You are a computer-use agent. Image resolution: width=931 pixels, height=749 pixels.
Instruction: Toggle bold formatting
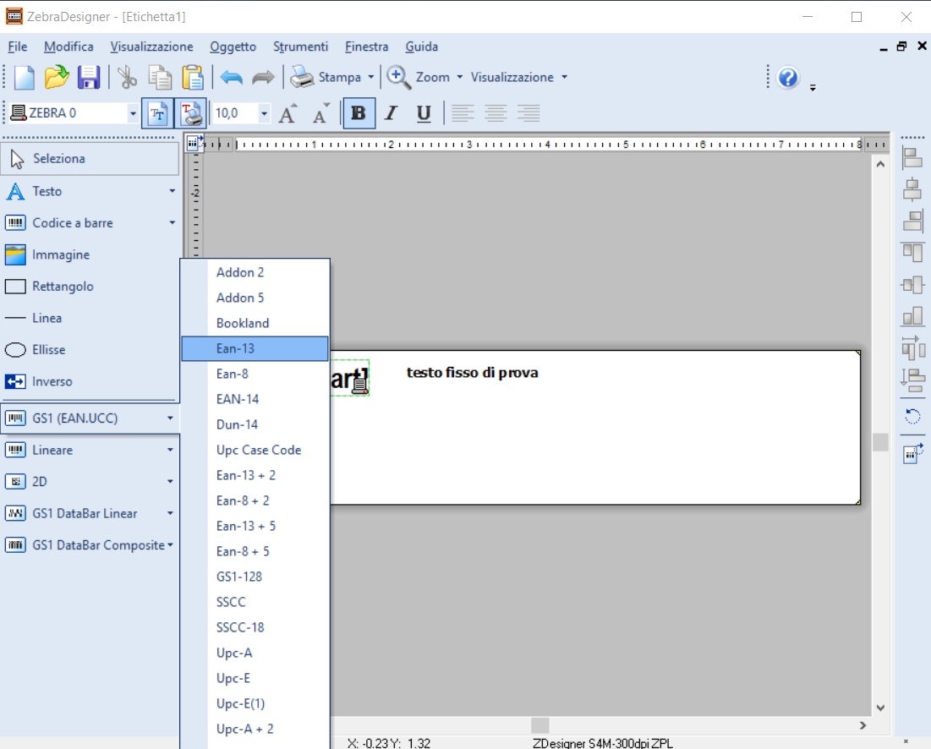click(x=359, y=113)
